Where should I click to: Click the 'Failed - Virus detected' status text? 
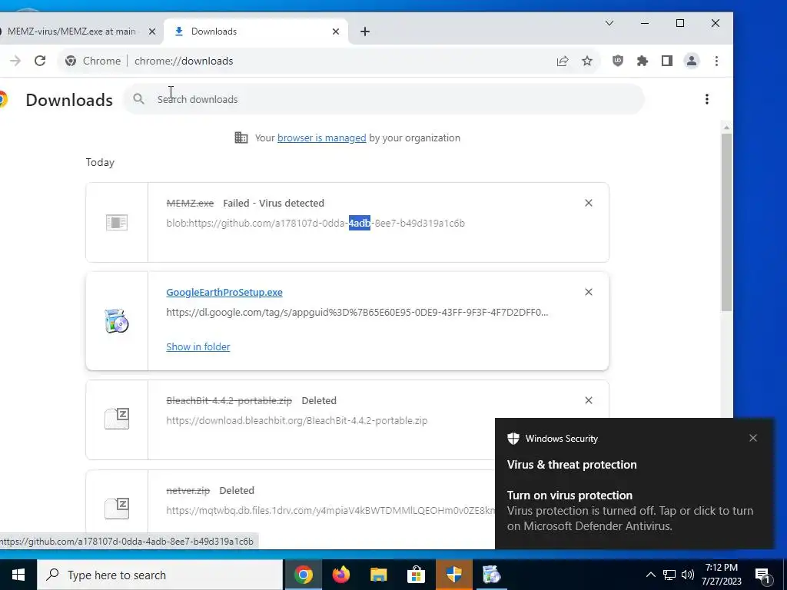[274, 203]
